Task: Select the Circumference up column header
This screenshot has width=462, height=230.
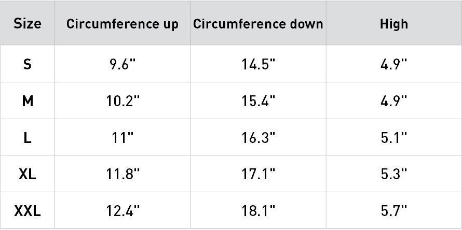Action: coord(123,24)
